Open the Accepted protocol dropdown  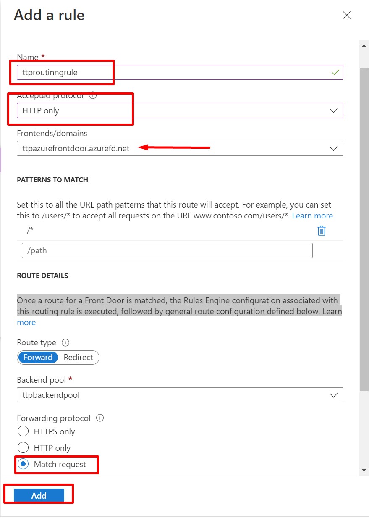click(180, 110)
